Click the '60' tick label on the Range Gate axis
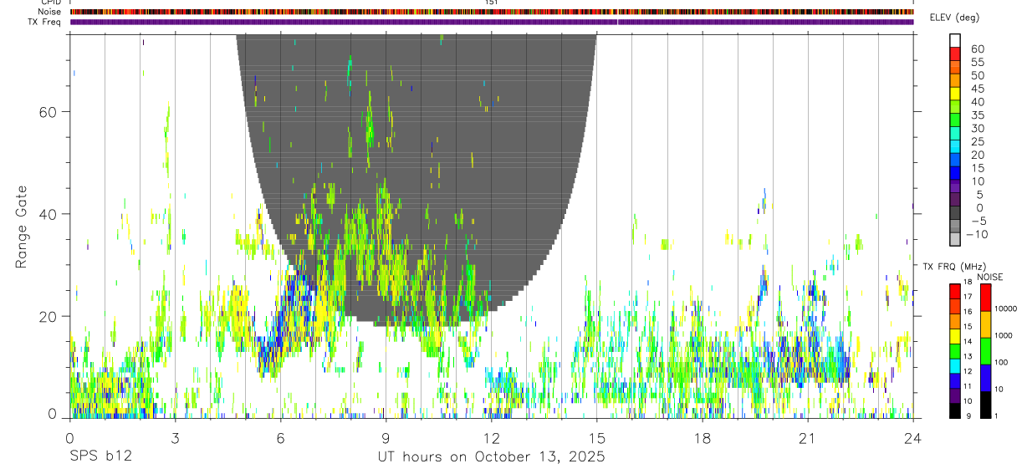 point(49,111)
